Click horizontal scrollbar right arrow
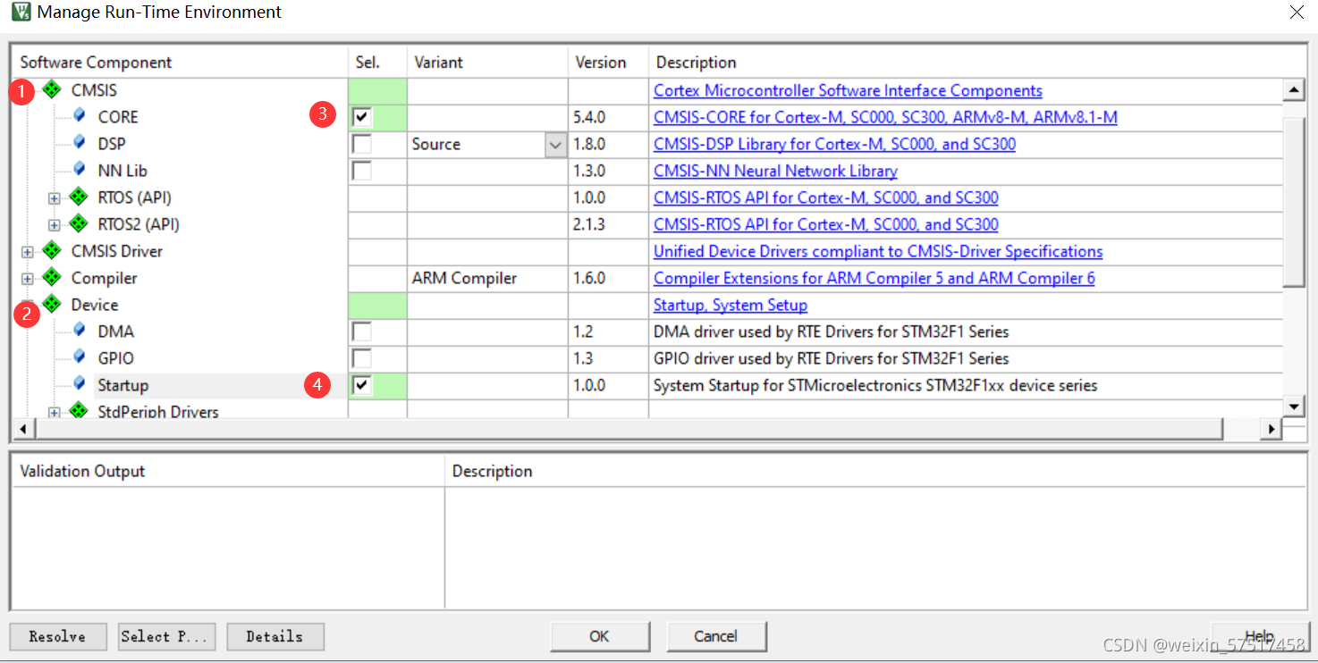Screen dimensions: 1318x663 tap(1271, 430)
